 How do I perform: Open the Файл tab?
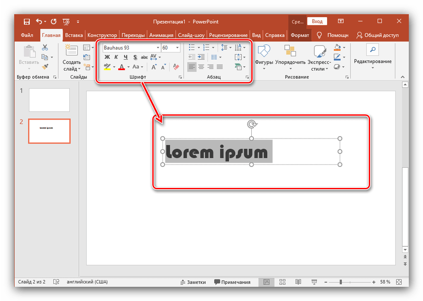27,35
